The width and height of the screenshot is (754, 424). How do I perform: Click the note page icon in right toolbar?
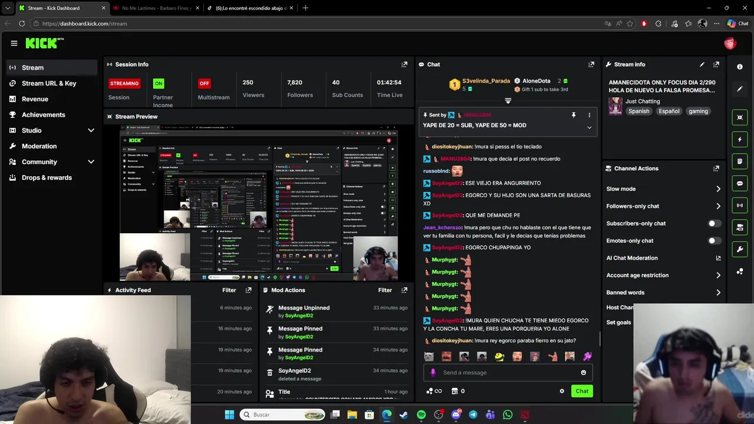tap(740, 161)
